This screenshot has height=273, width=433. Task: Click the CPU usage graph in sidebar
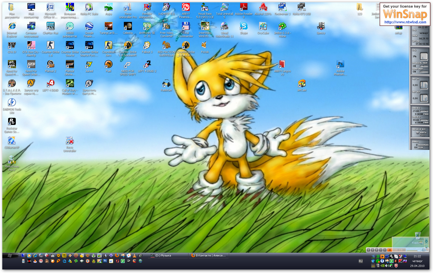(424, 56)
